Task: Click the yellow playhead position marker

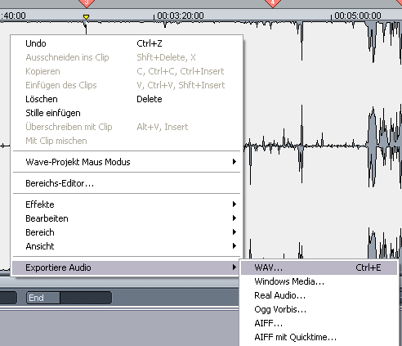Action: pos(86,17)
